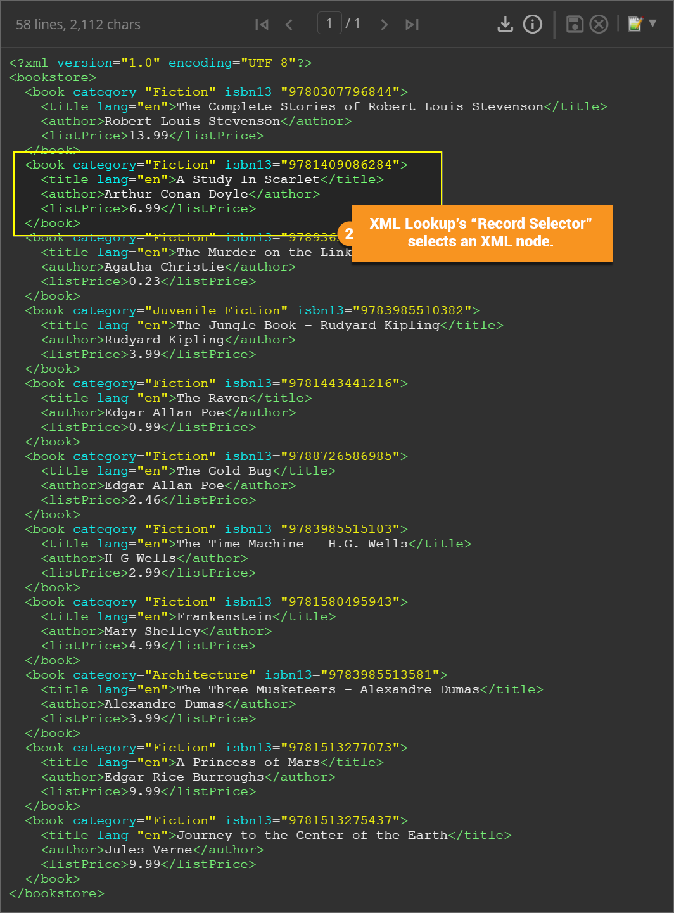The height and width of the screenshot is (913, 674).
Task: Click the listPrice 2.99 line
Action: click(148, 573)
